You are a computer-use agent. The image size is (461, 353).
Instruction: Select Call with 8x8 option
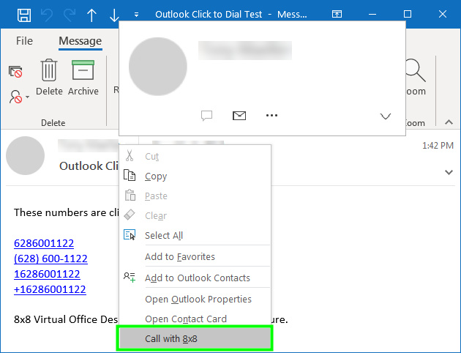pyautogui.click(x=195, y=338)
